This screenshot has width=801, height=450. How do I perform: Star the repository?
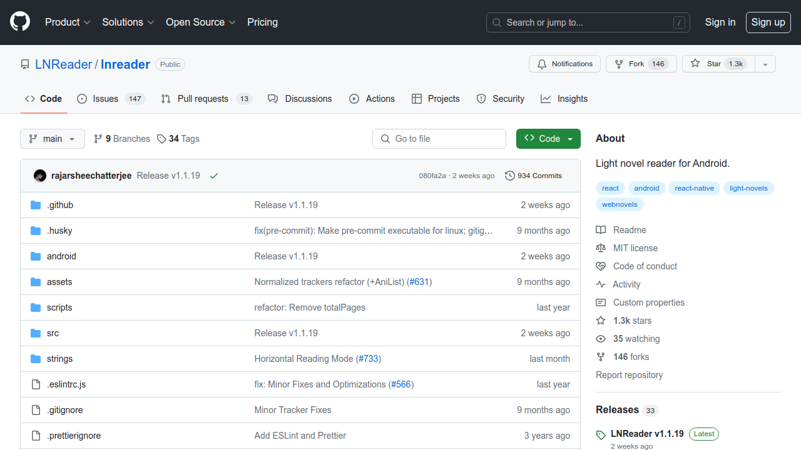[718, 64]
